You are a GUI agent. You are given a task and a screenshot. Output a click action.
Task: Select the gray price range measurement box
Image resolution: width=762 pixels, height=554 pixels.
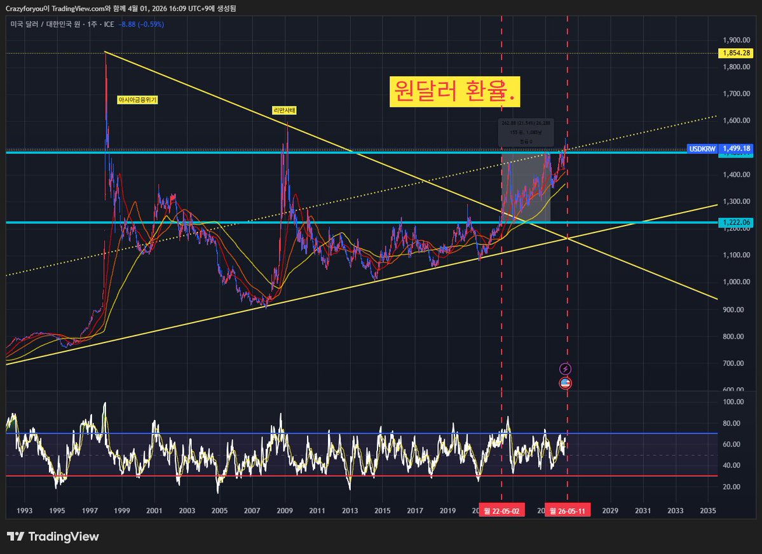(x=526, y=187)
